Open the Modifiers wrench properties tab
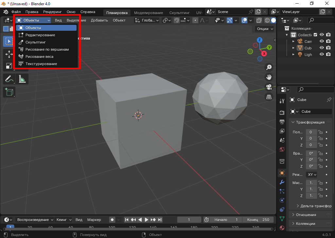Viewport: 335px width, 238px height. [x=282, y=182]
